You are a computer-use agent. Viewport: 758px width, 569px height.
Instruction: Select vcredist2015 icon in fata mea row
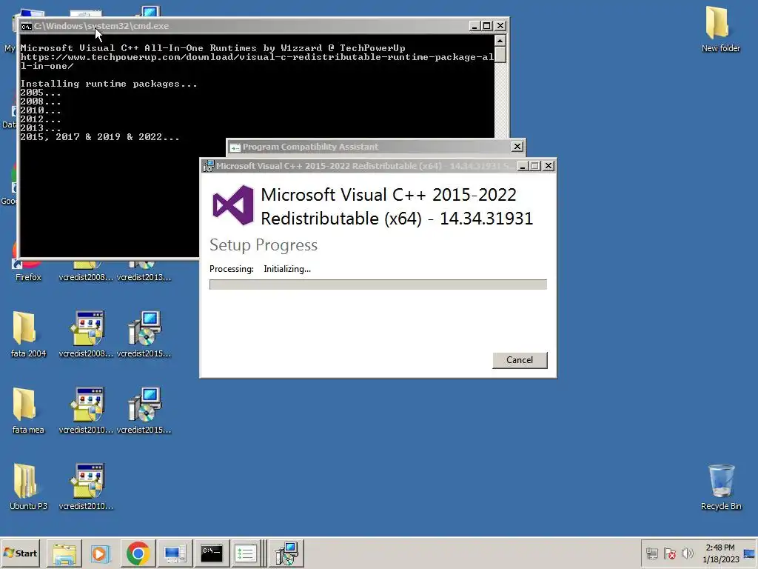coord(144,410)
